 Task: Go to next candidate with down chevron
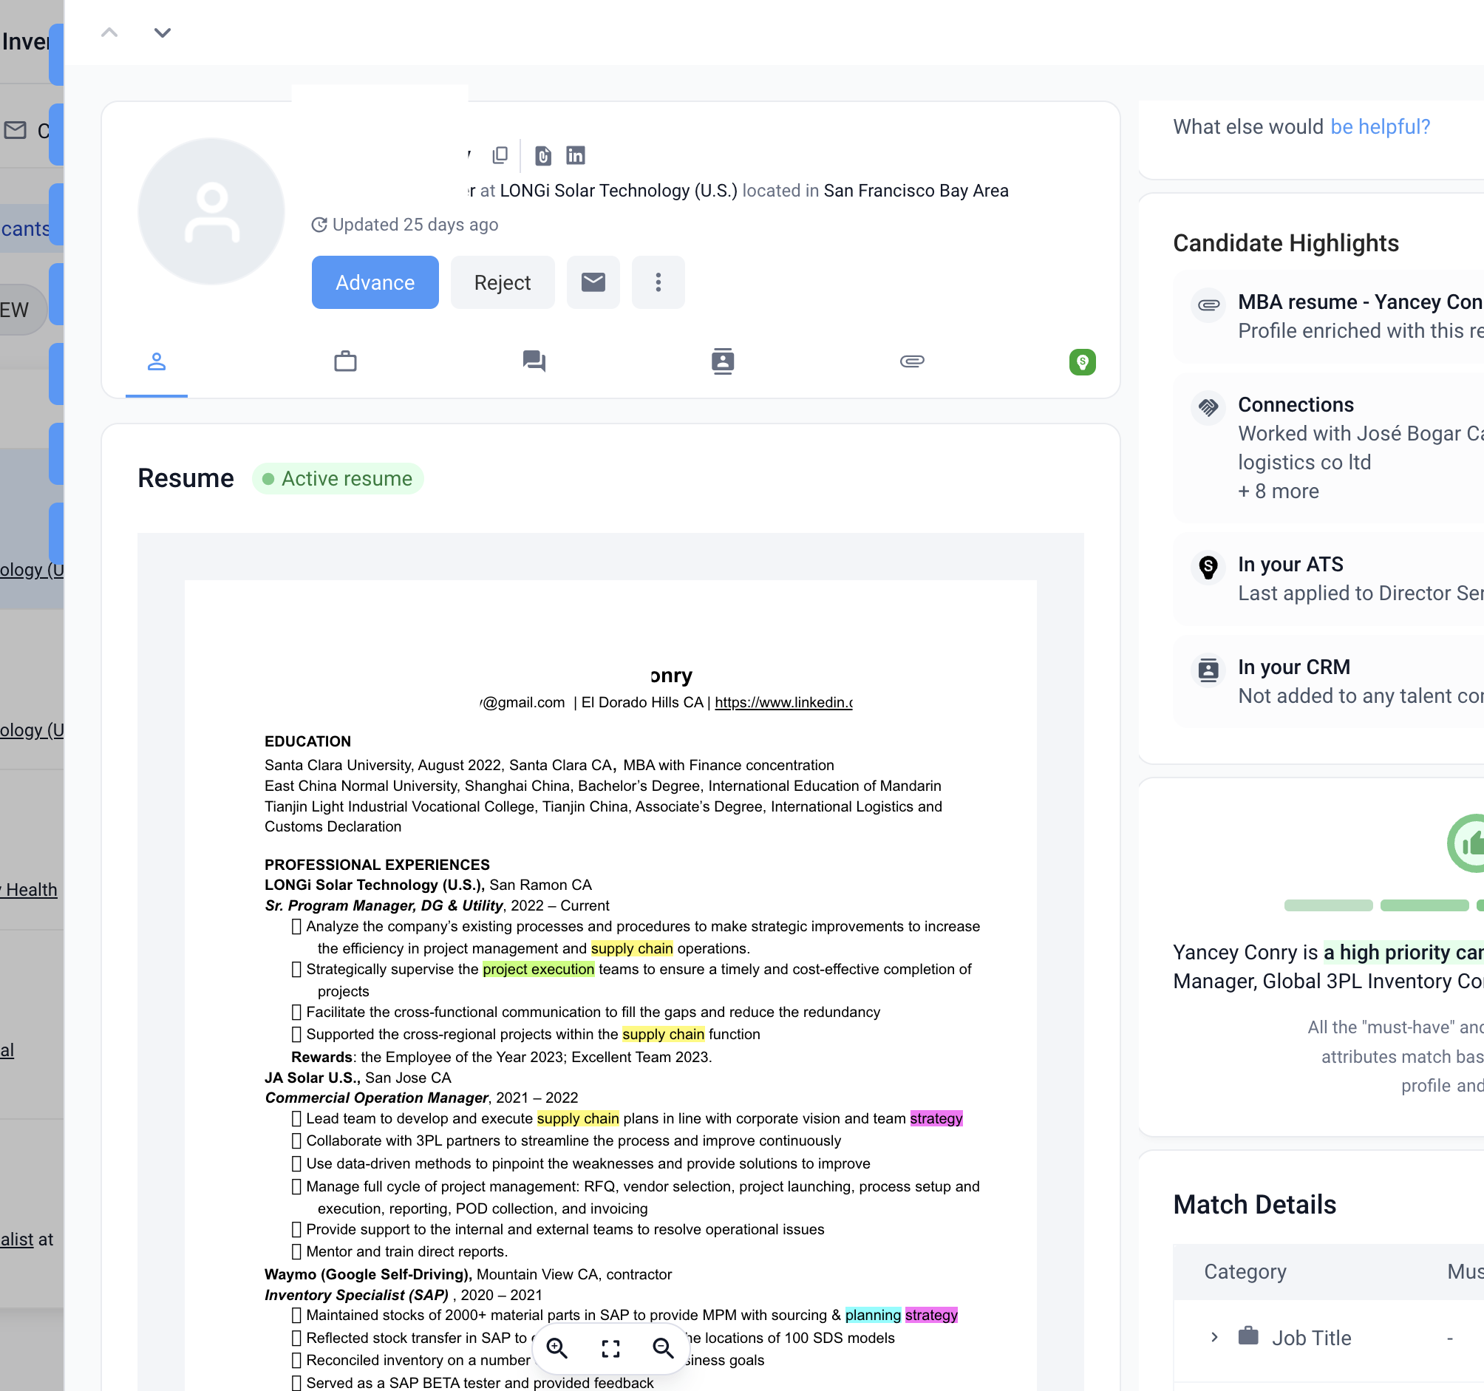(162, 32)
